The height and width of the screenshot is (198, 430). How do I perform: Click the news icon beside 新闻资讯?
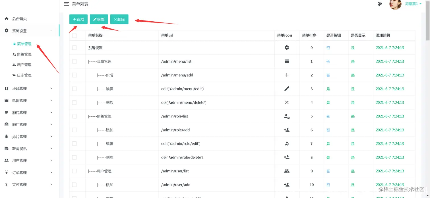(x=7, y=148)
